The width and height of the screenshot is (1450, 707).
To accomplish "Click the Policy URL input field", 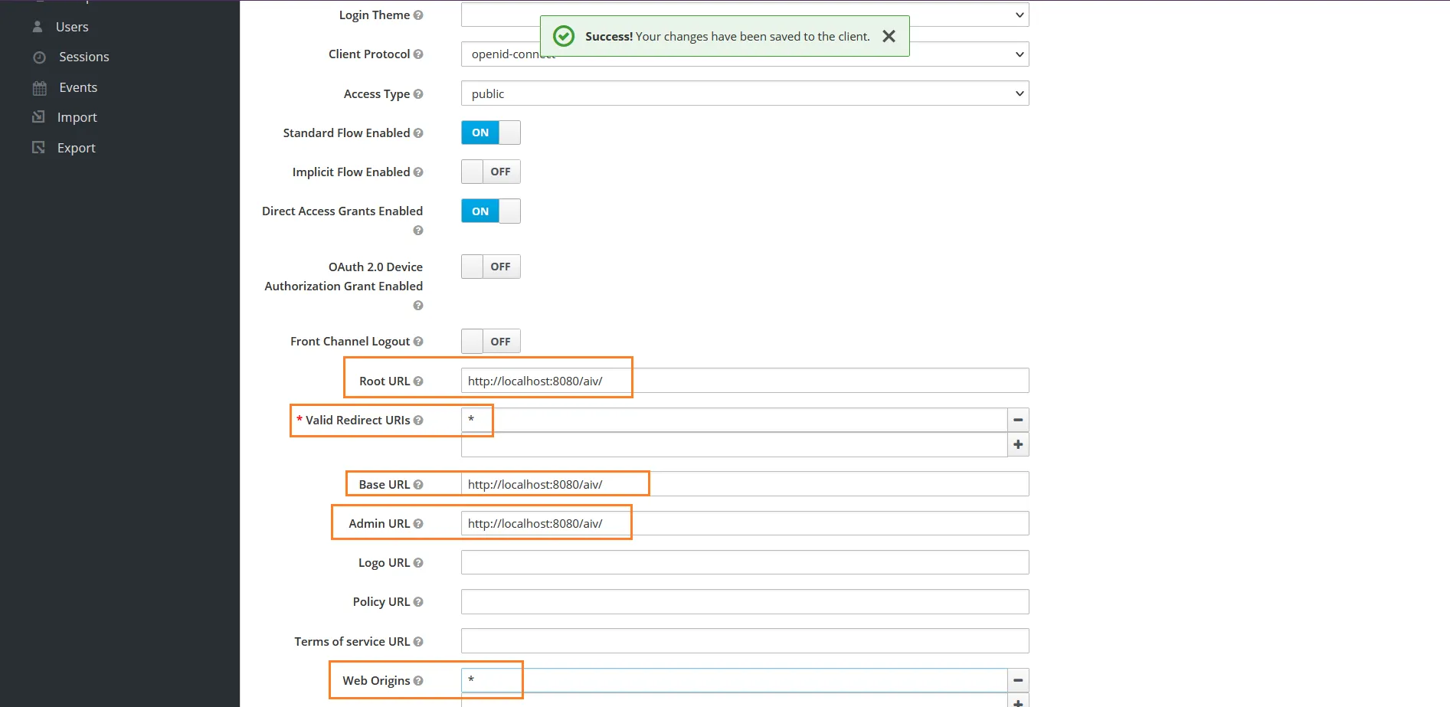I will [x=745, y=602].
